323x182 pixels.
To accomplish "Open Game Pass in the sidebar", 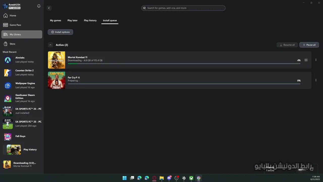I will point(22,25).
